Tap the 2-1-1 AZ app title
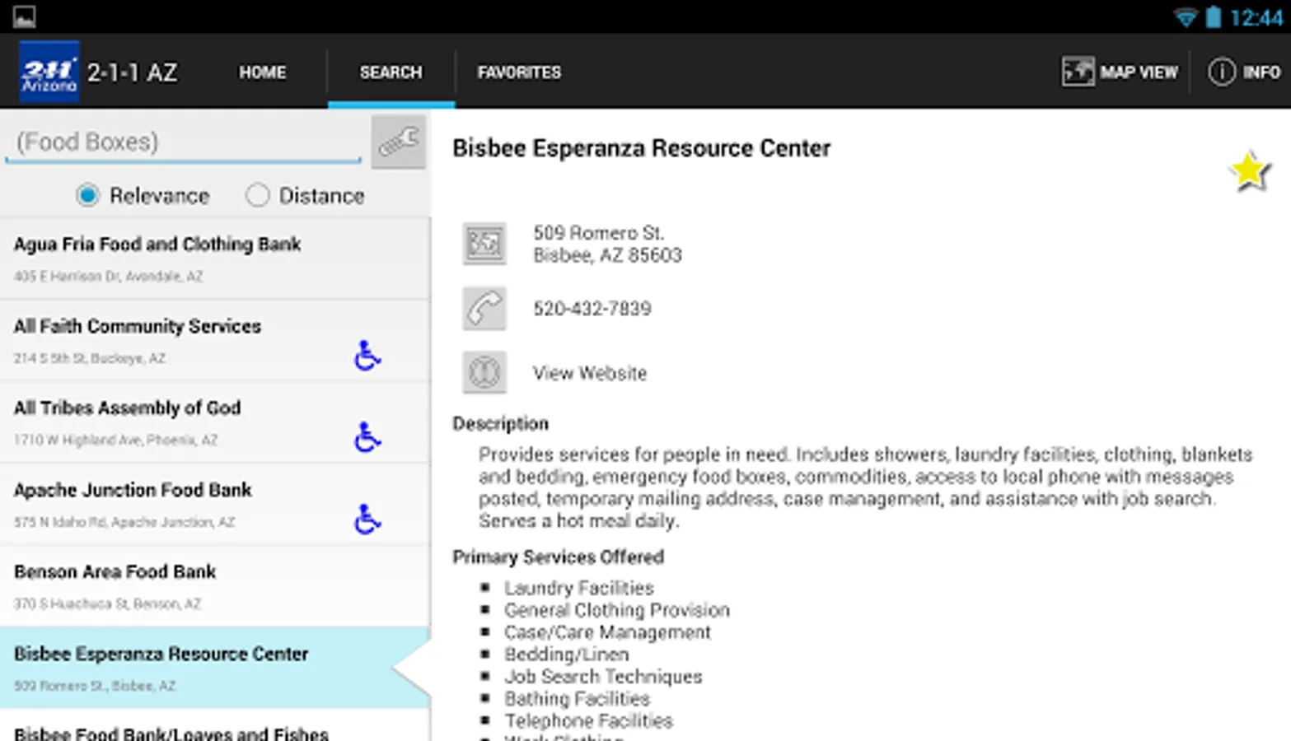The width and height of the screenshot is (1291, 741). point(132,72)
